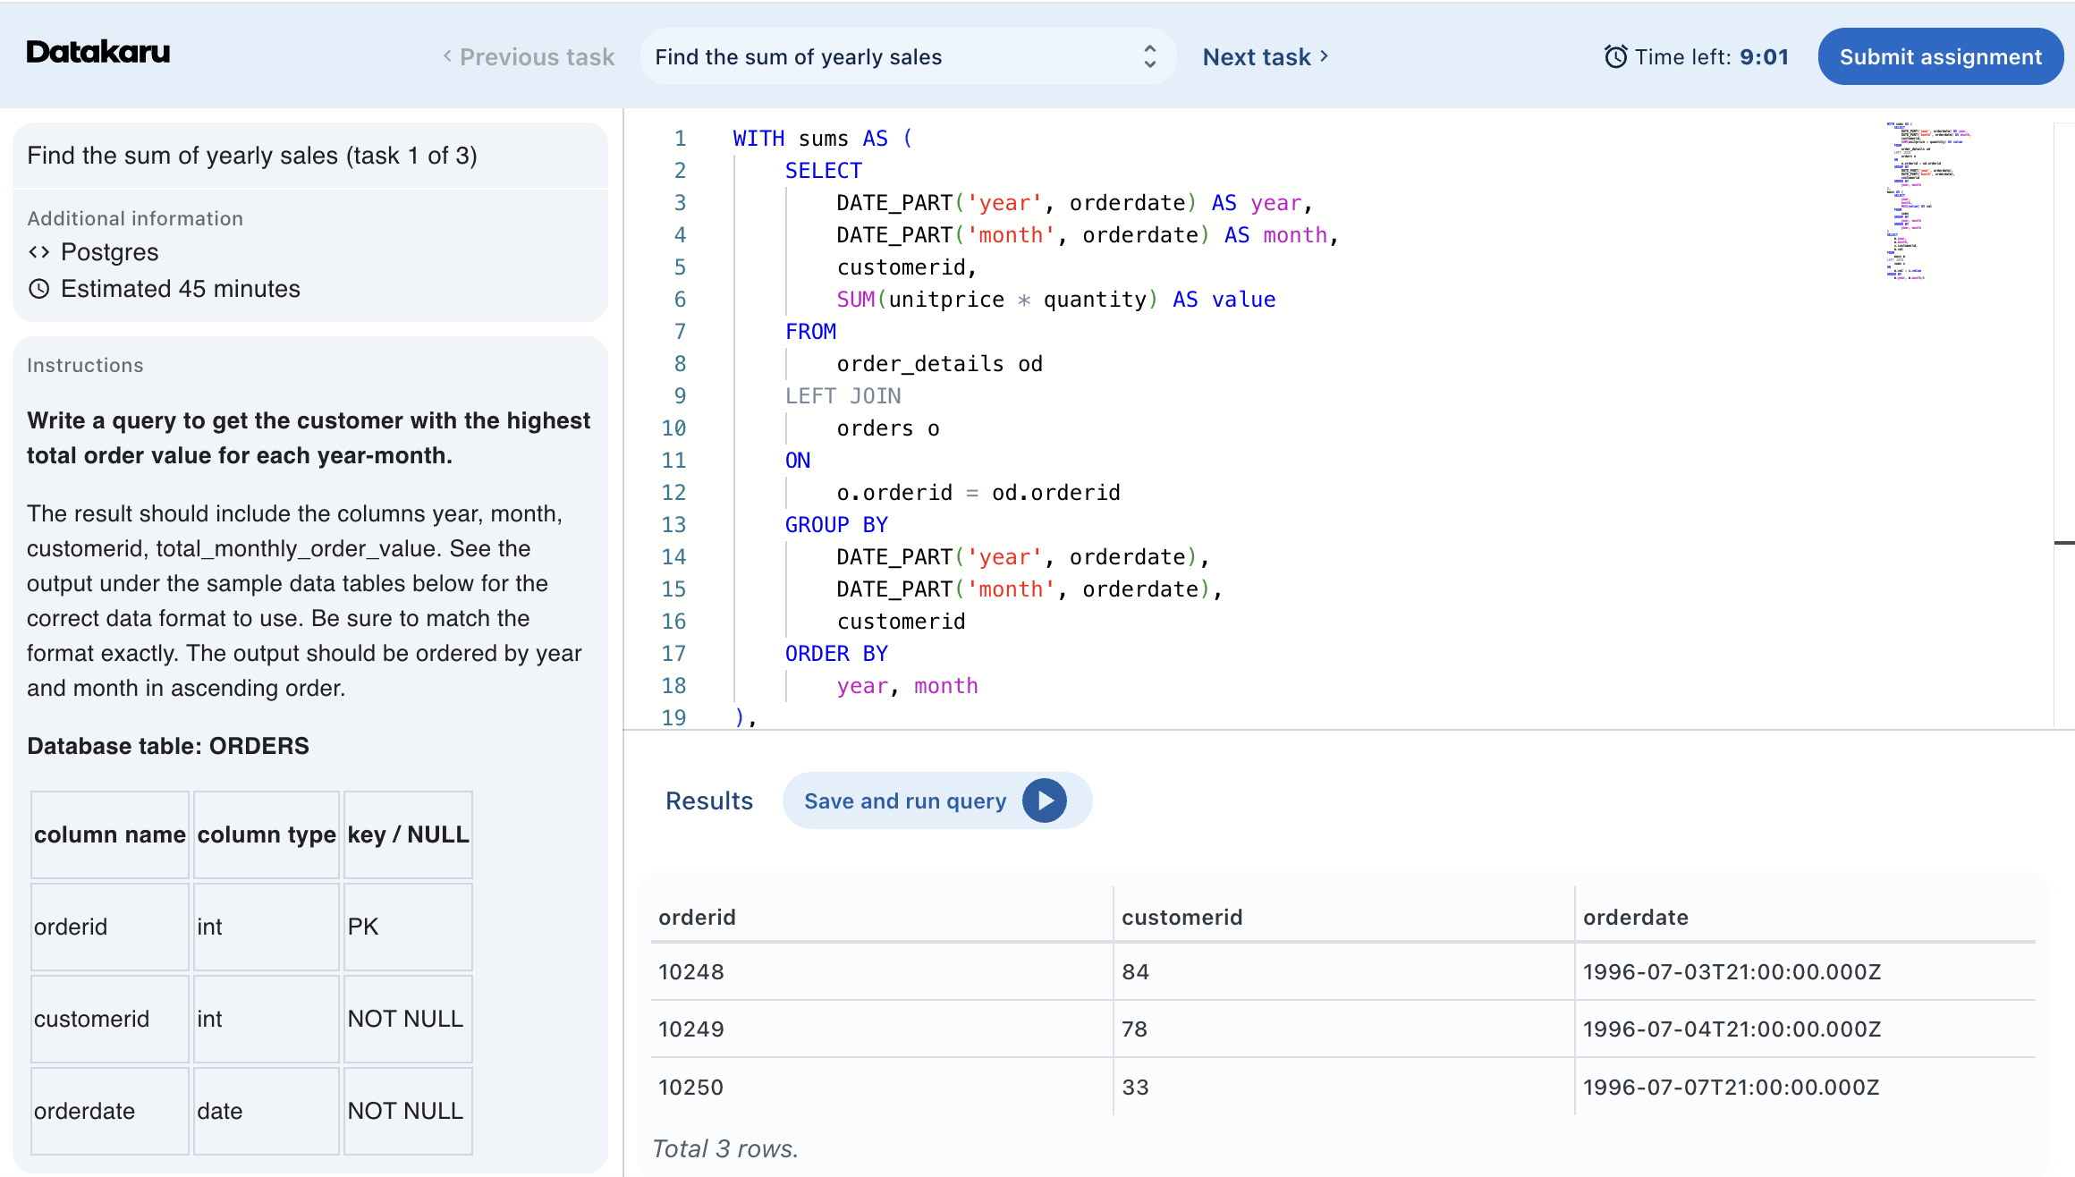Click the Datakaru logo

pos(98,53)
